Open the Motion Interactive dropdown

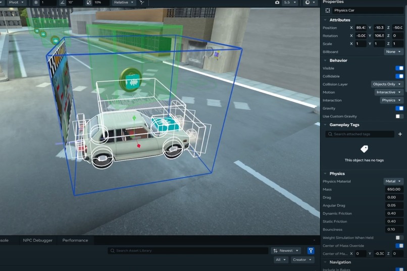[389, 92]
